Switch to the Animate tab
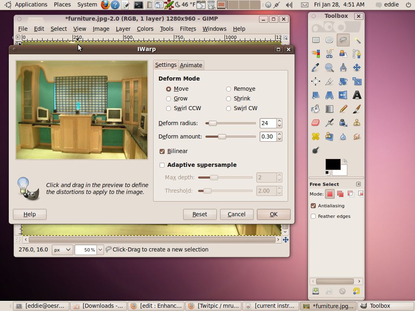Image resolution: width=415 pixels, height=311 pixels. tap(191, 65)
